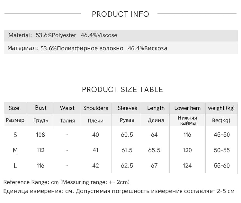The image size is (241, 203).
Task: Select the Bust column header
Action: point(40,108)
